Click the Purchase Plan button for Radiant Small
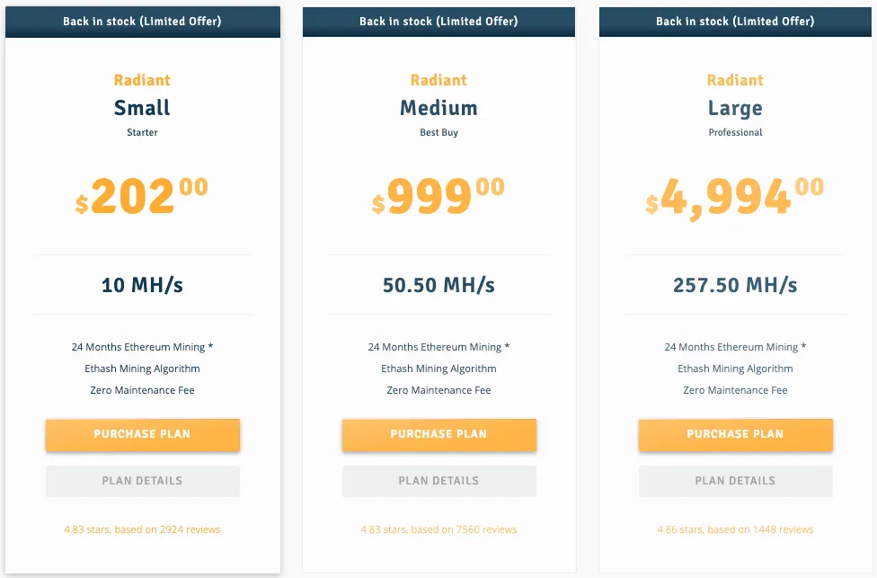Image resolution: width=877 pixels, height=578 pixels. [142, 435]
